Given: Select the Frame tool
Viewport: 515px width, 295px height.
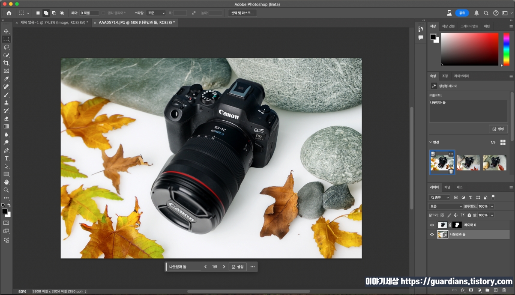Looking at the screenshot, I should tap(6, 71).
